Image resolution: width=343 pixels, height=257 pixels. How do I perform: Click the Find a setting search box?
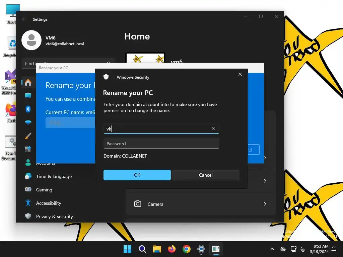coord(68,64)
